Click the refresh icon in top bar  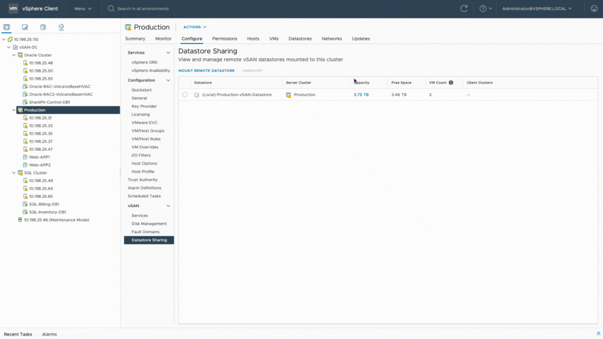464,9
